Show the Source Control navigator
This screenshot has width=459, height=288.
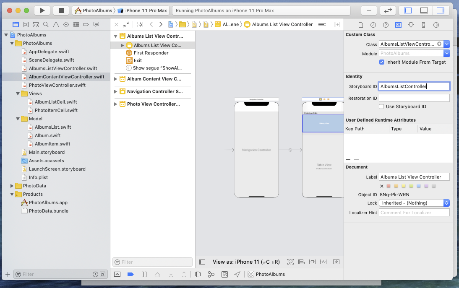coord(26,25)
